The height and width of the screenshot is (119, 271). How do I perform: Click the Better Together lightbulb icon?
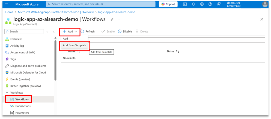point(7,86)
